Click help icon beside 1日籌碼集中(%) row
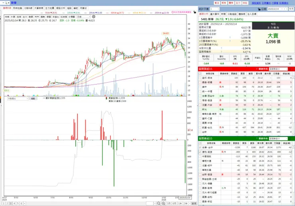Image resolution: width=295 pixels, height=206 pixels. tap(230, 41)
